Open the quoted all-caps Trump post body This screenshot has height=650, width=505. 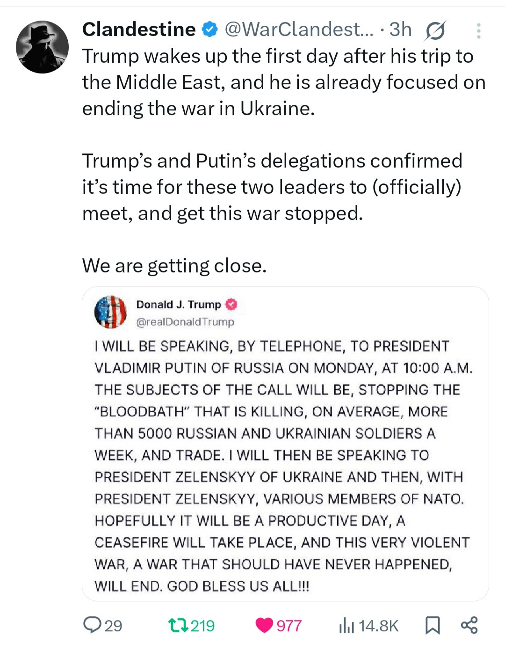point(283,466)
